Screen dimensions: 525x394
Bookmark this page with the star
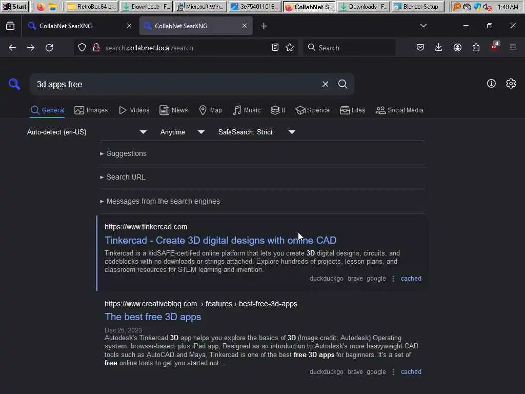click(x=290, y=48)
